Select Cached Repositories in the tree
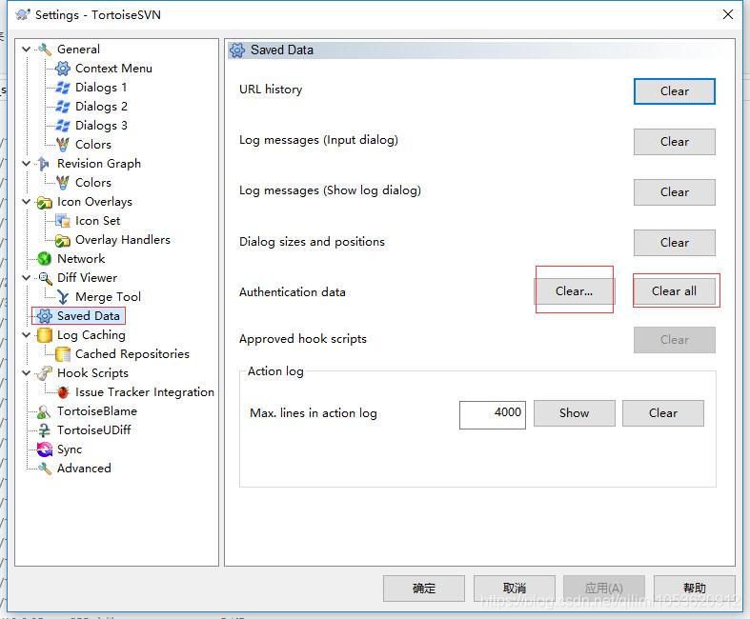The width and height of the screenshot is (750, 619). 132,354
